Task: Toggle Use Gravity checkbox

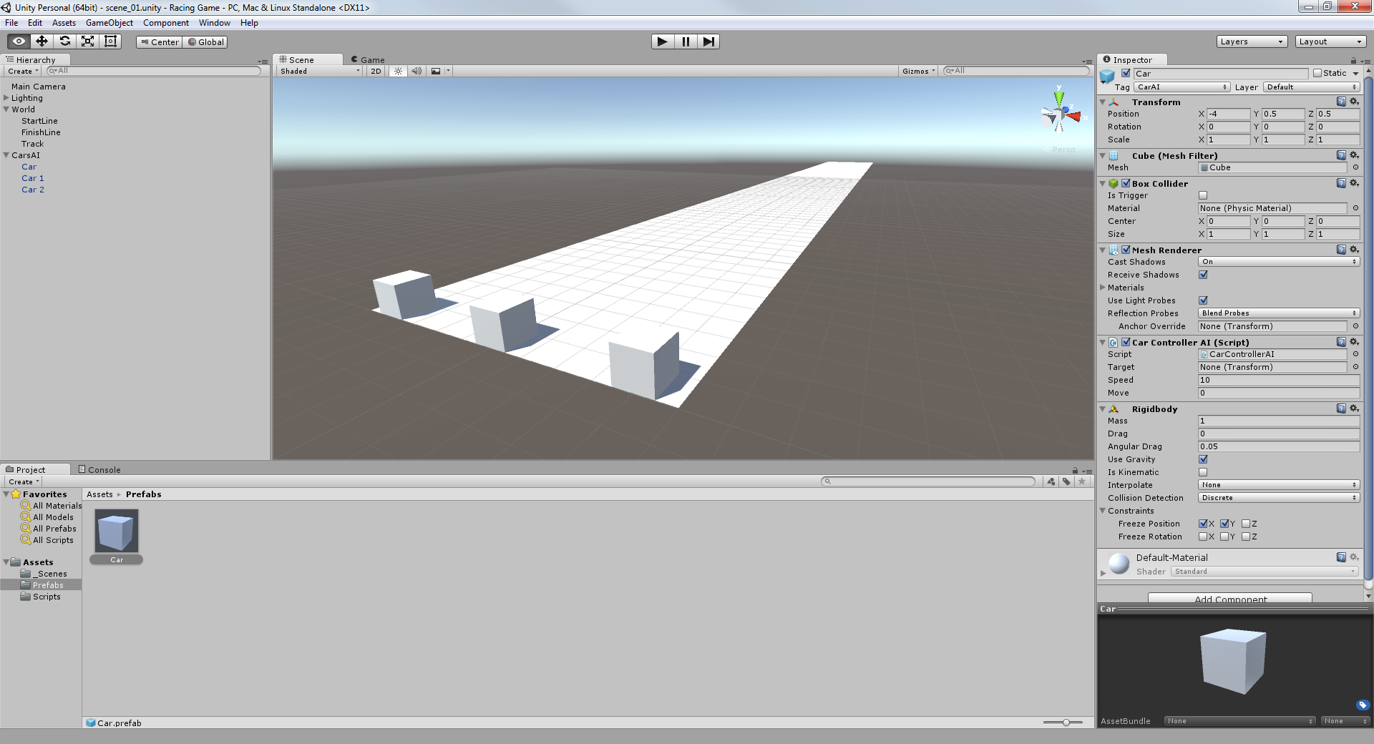Action: coord(1203,459)
